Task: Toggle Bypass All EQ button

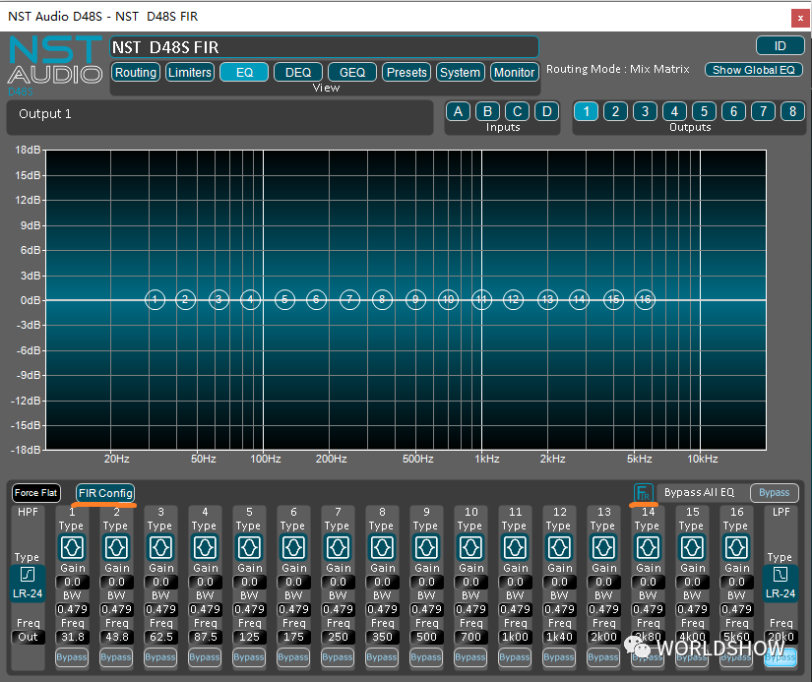Action: pyautogui.click(x=775, y=492)
